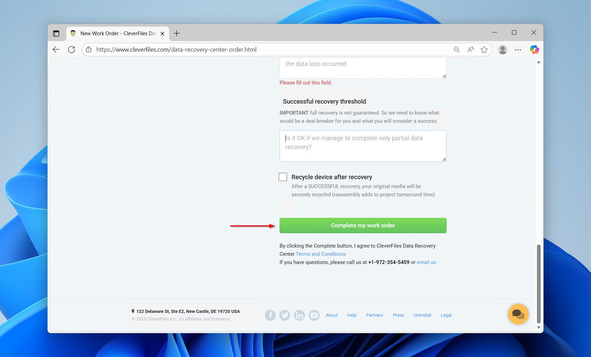
Task: Open the Facebook social icon
Action: point(270,315)
